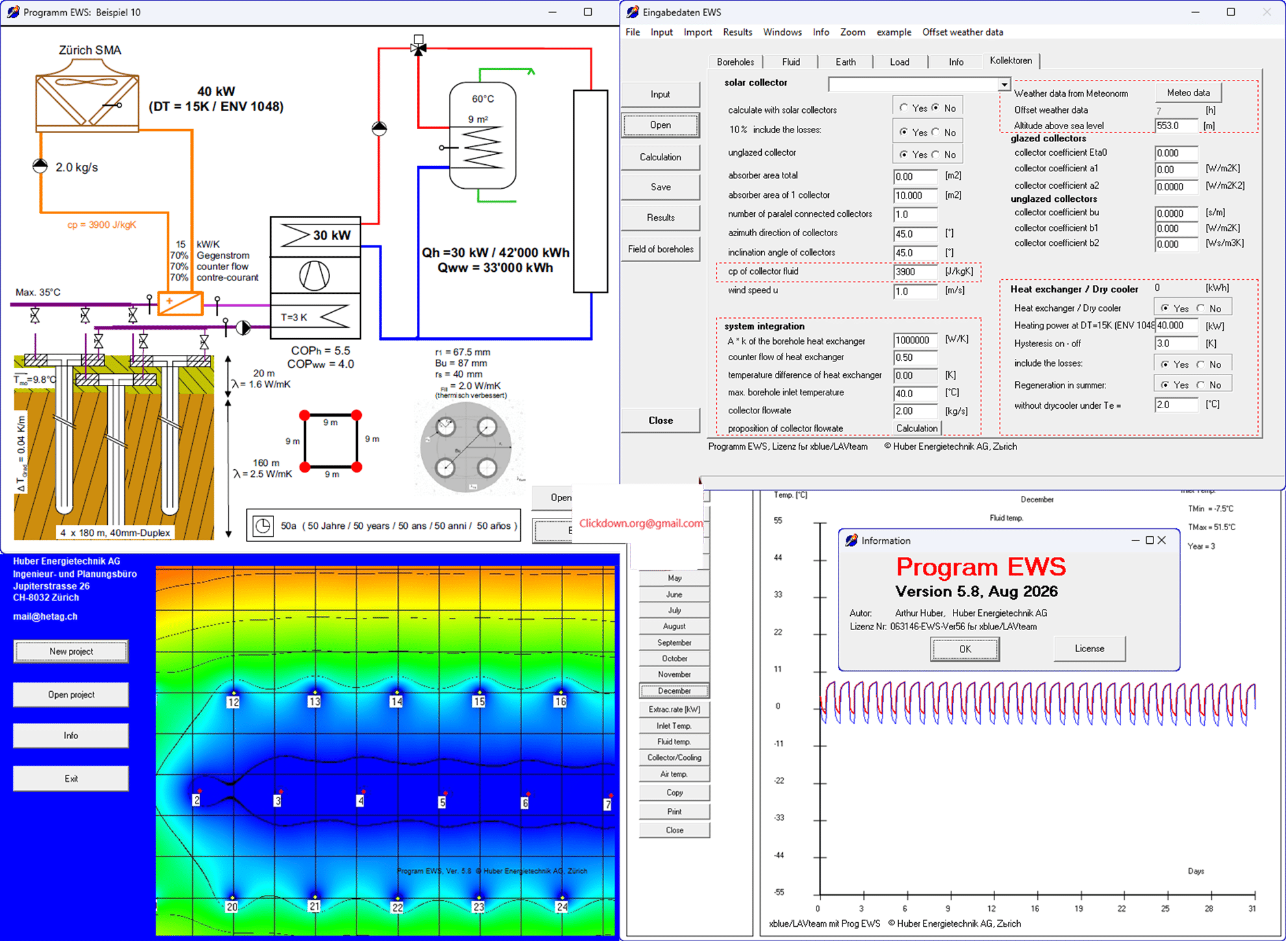Select No for dry cooler include the losses
Viewport: 1286px width, 941px height.
[x=1201, y=364]
